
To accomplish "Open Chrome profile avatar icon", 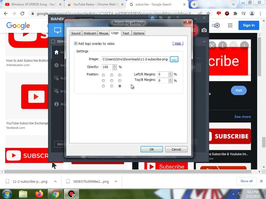I will [x=252, y=13].
